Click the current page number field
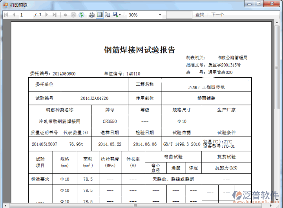The image size is (283, 208). [26, 15]
